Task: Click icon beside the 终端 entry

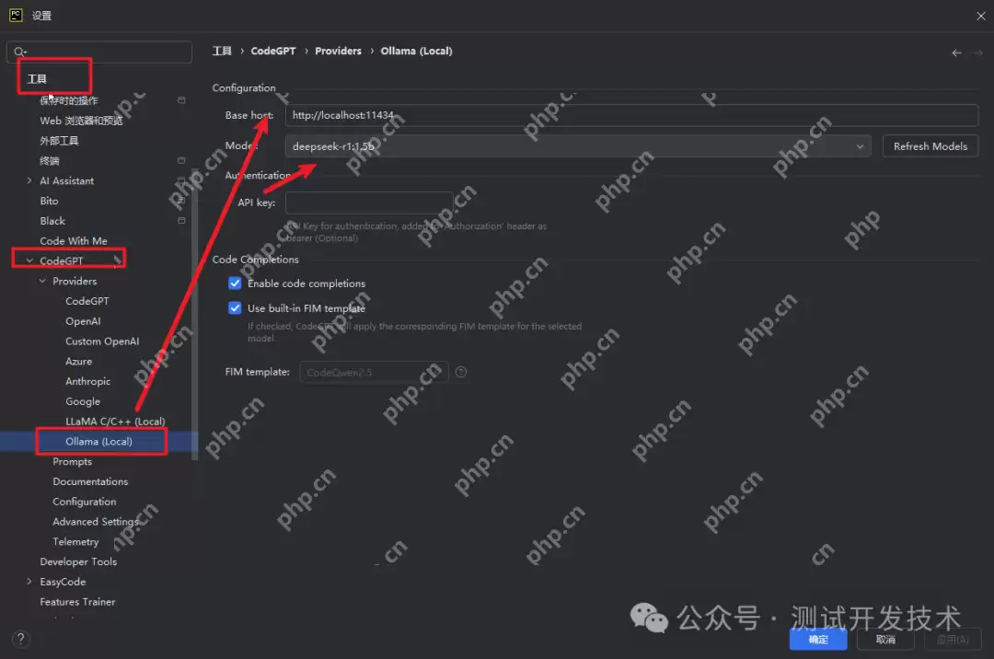Action: tap(181, 161)
